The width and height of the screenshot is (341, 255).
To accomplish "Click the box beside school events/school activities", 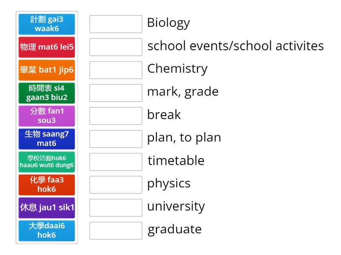I will [116, 47].
